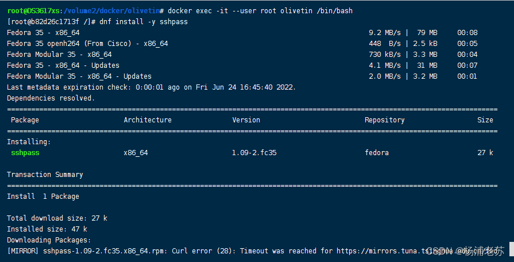This screenshot has height=262, width=514.
Task: Click the version '1.09-2.fc35'
Action: click(254, 153)
